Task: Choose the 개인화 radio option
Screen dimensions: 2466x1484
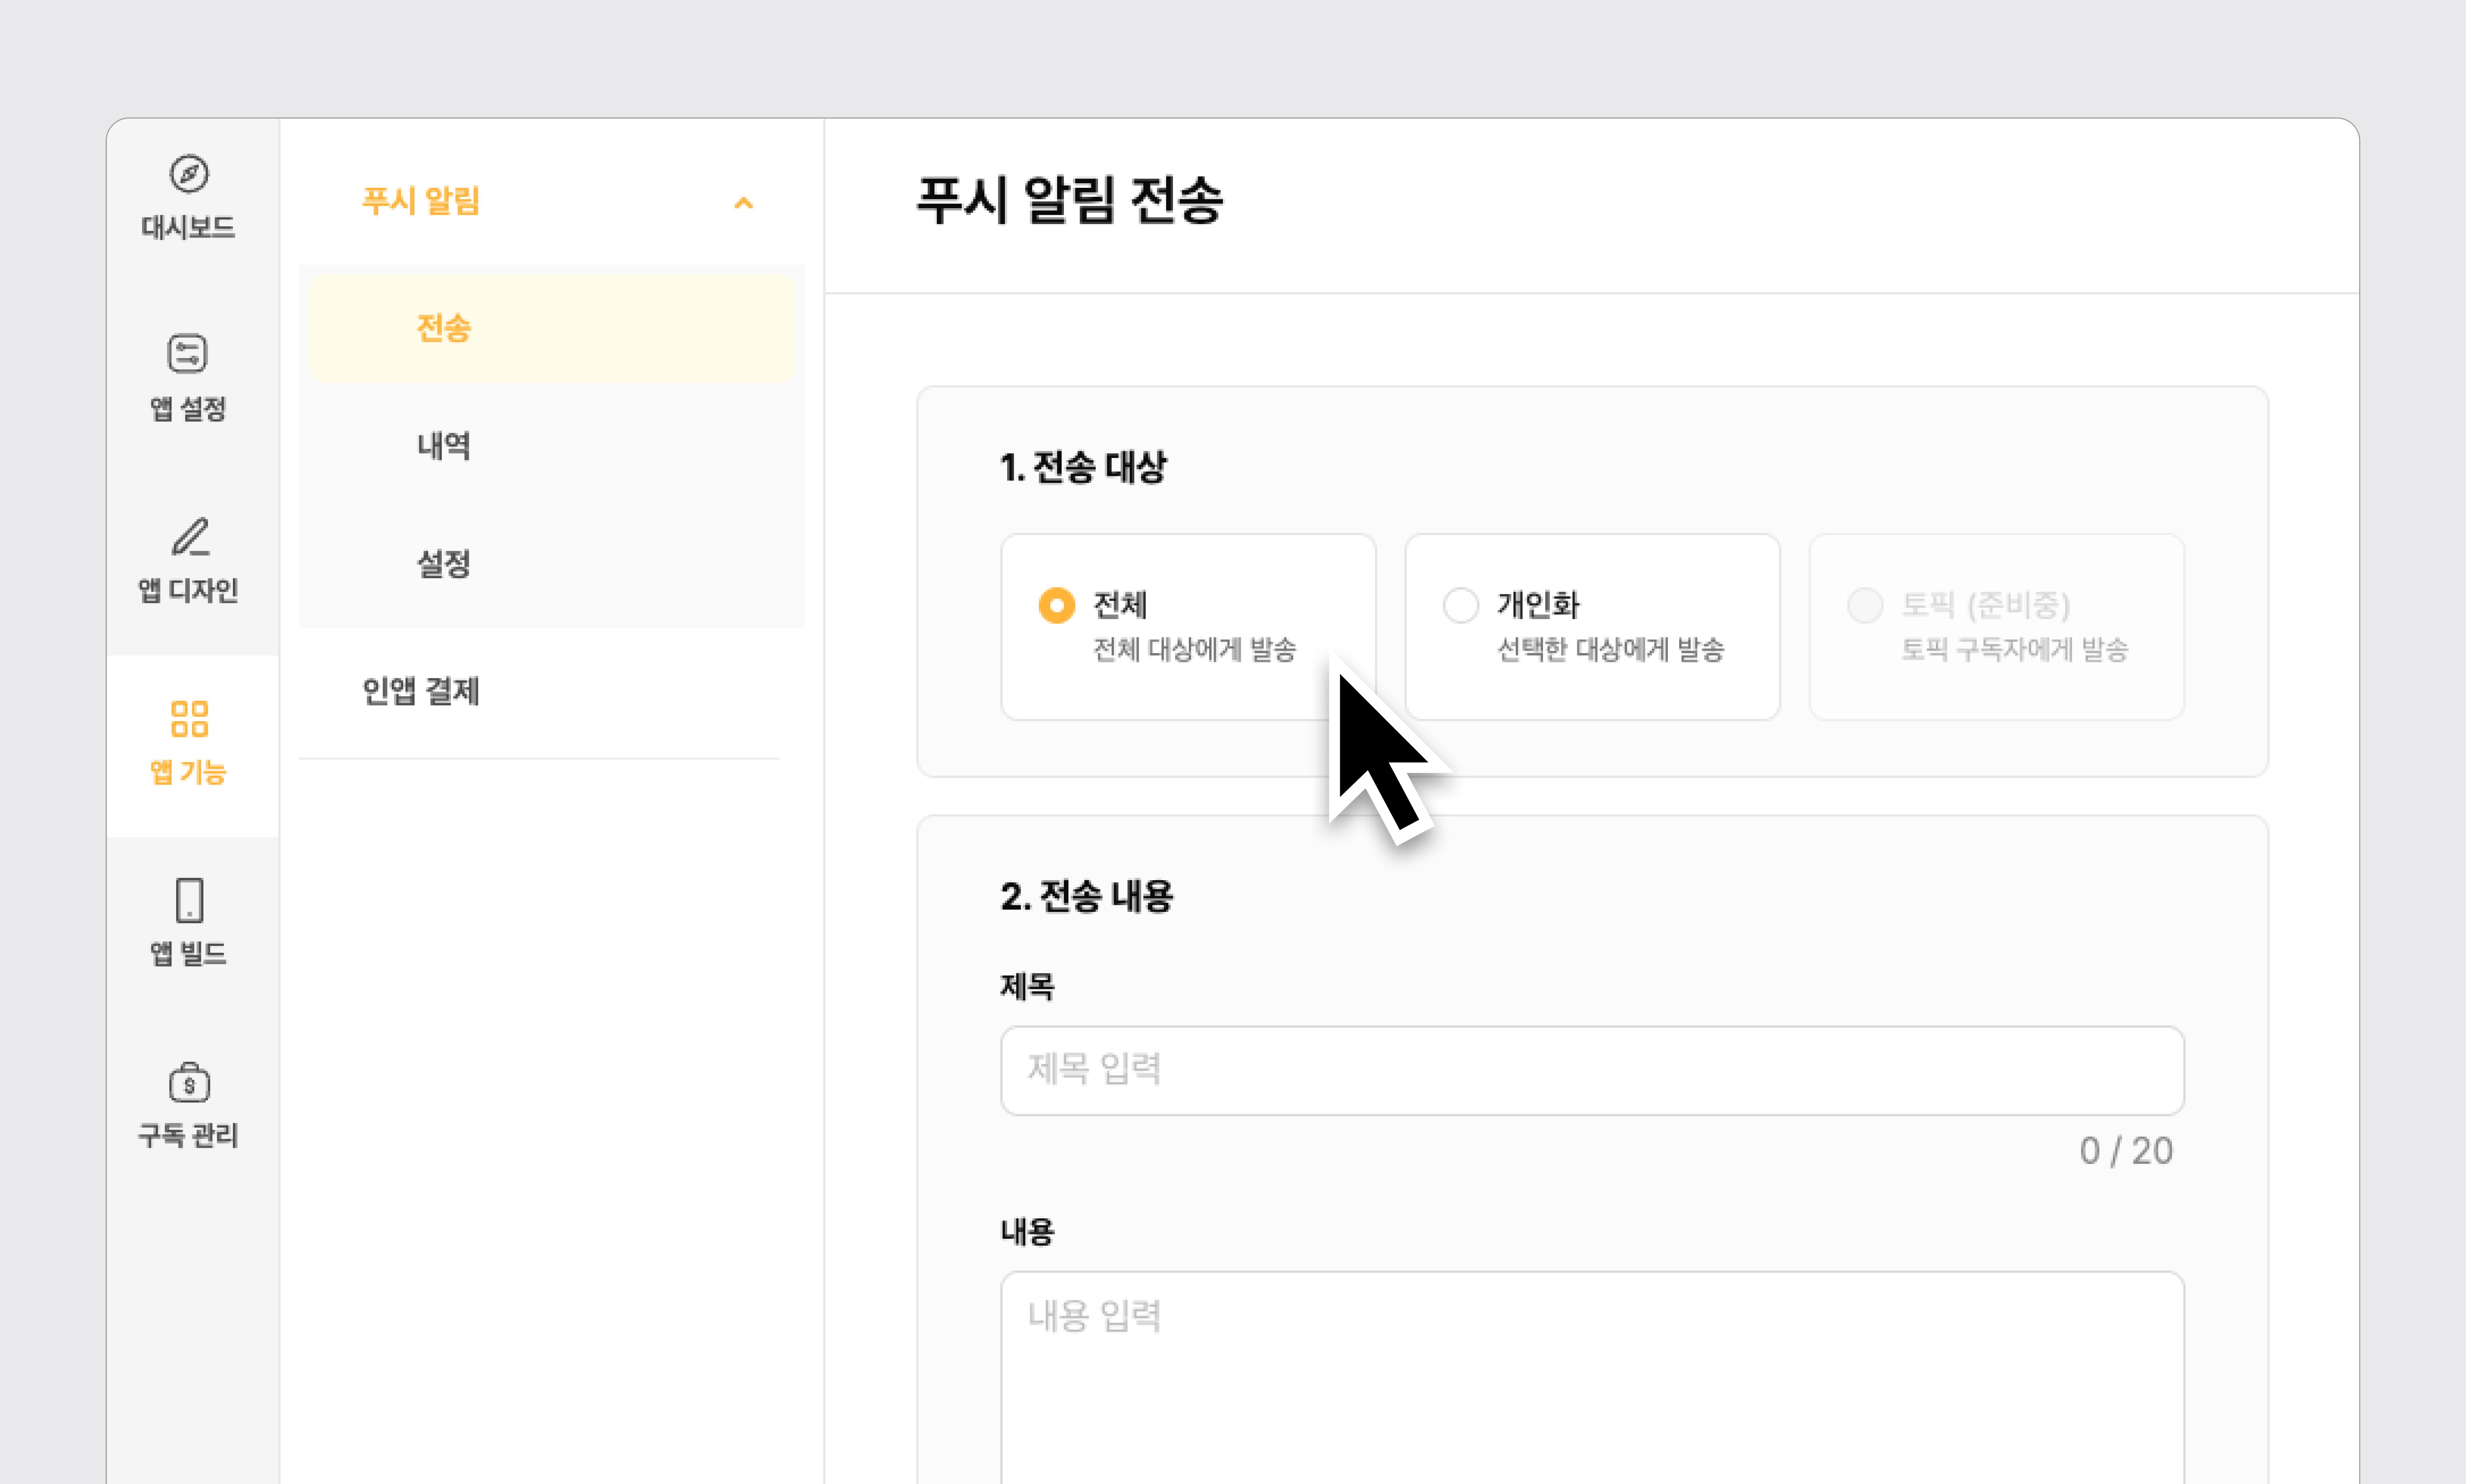Action: point(1460,605)
